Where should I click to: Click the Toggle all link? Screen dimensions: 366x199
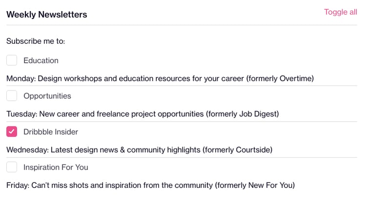[x=340, y=12]
